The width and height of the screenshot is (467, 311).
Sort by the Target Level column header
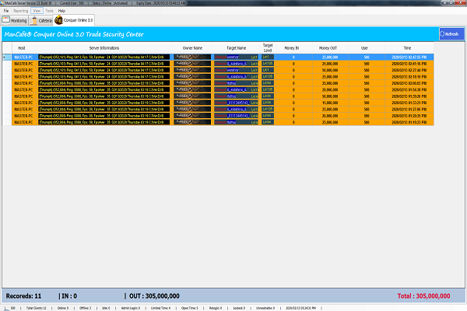[x=268, y=48]
